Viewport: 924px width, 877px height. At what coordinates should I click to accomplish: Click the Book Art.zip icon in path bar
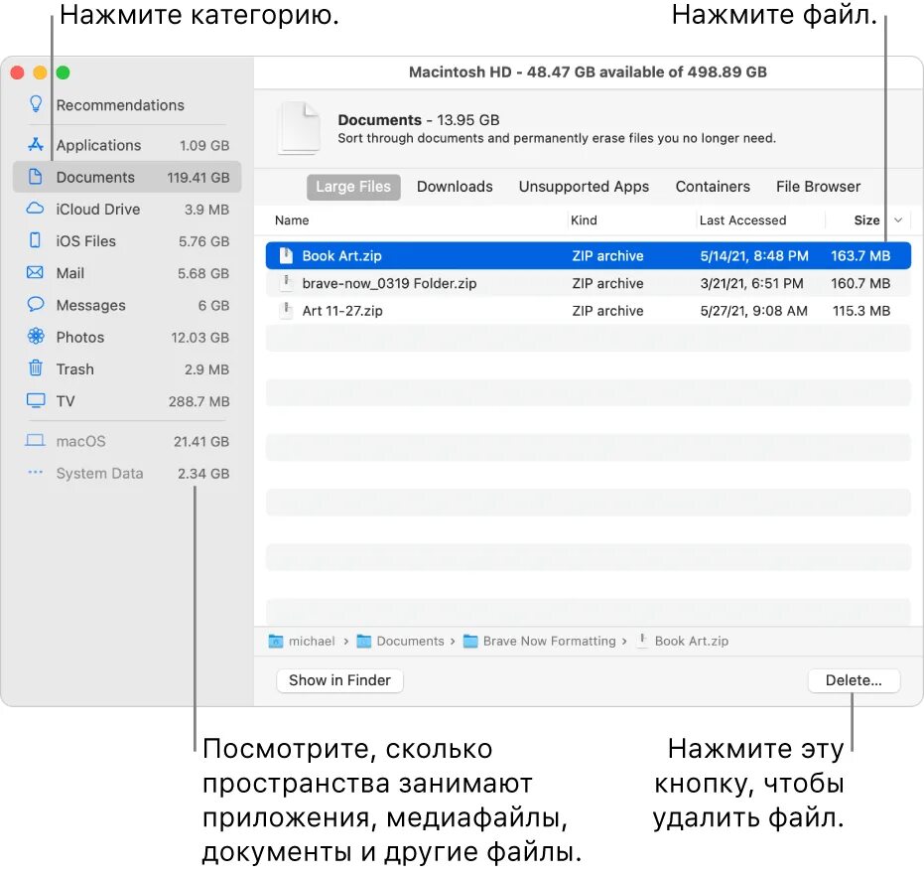tap(642, 641)
